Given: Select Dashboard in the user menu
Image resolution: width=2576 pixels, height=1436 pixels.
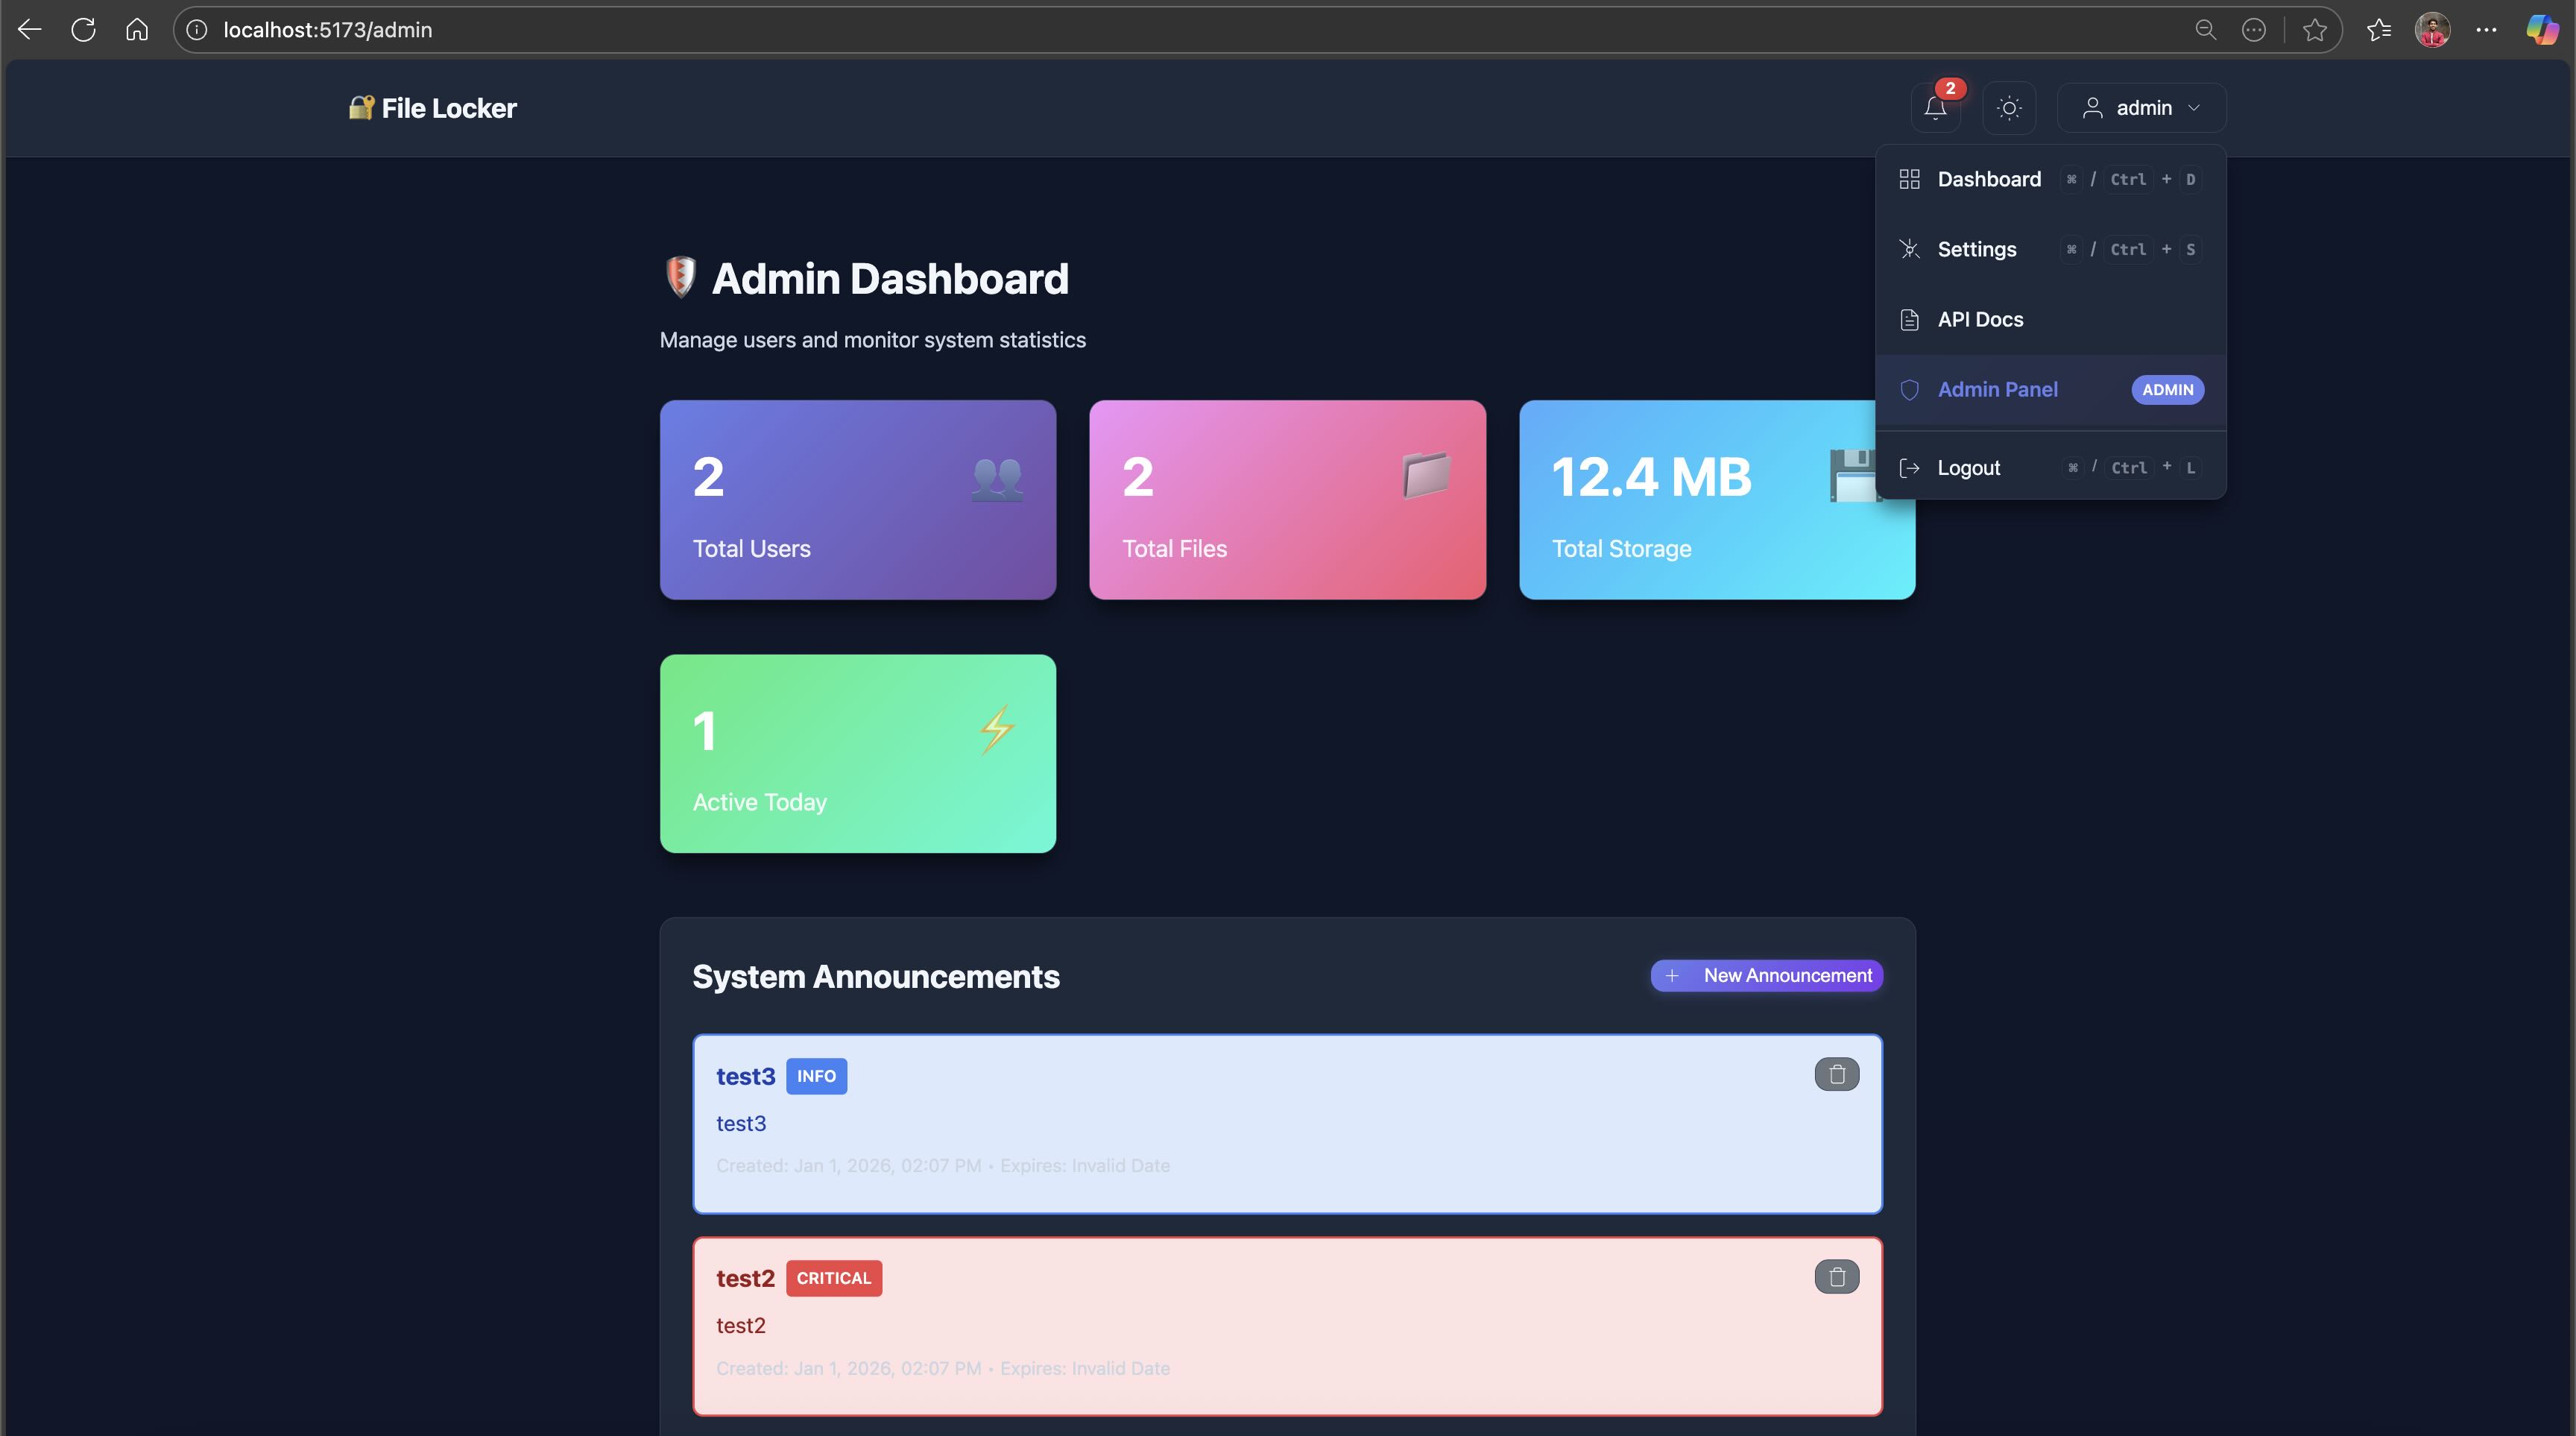Looking at the screenshot, I should (2050, 180).
